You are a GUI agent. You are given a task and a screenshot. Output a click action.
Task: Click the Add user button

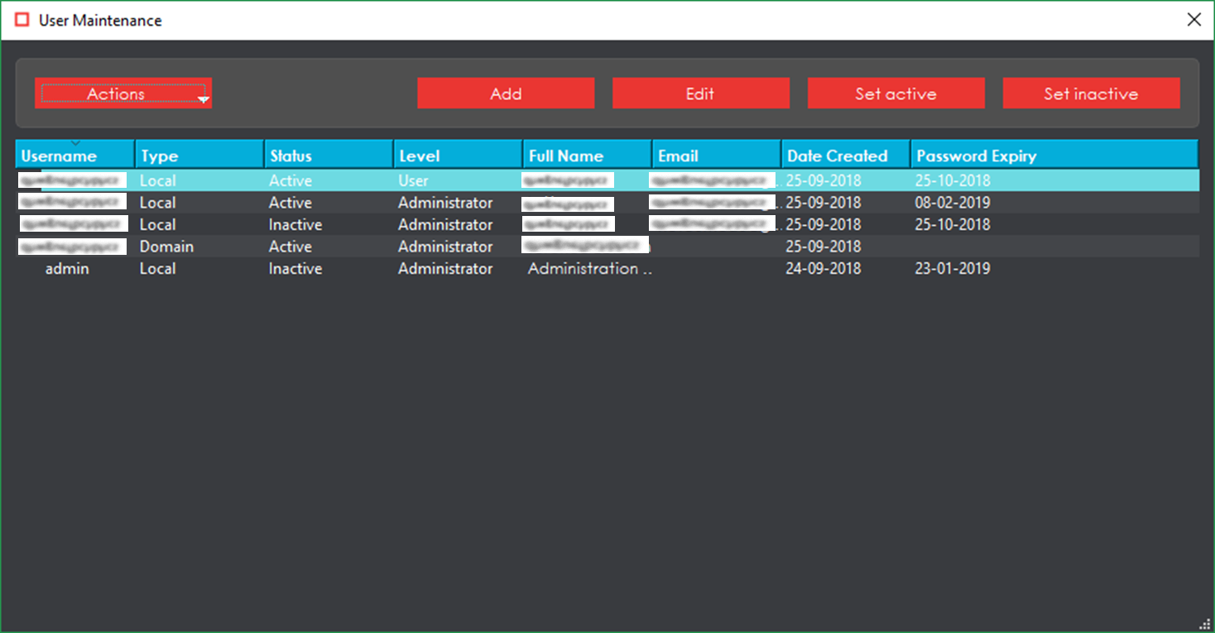[505, 94]
